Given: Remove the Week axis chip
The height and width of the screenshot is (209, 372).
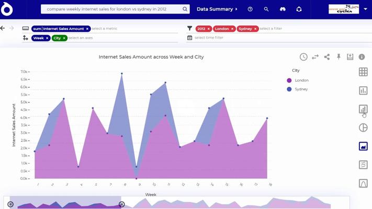Looking at the screenshot, I should coord(47,38).
